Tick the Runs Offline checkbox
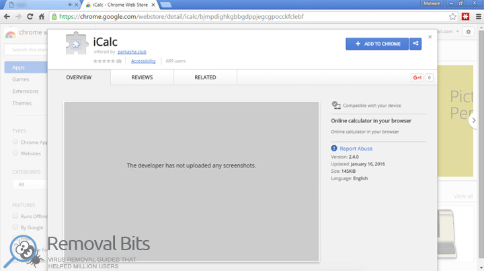 pos(15,215)
